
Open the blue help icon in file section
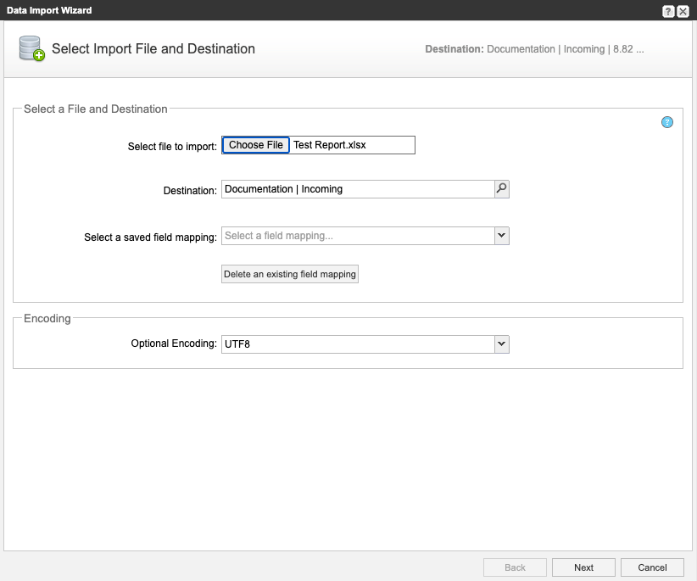coord(667,122)
